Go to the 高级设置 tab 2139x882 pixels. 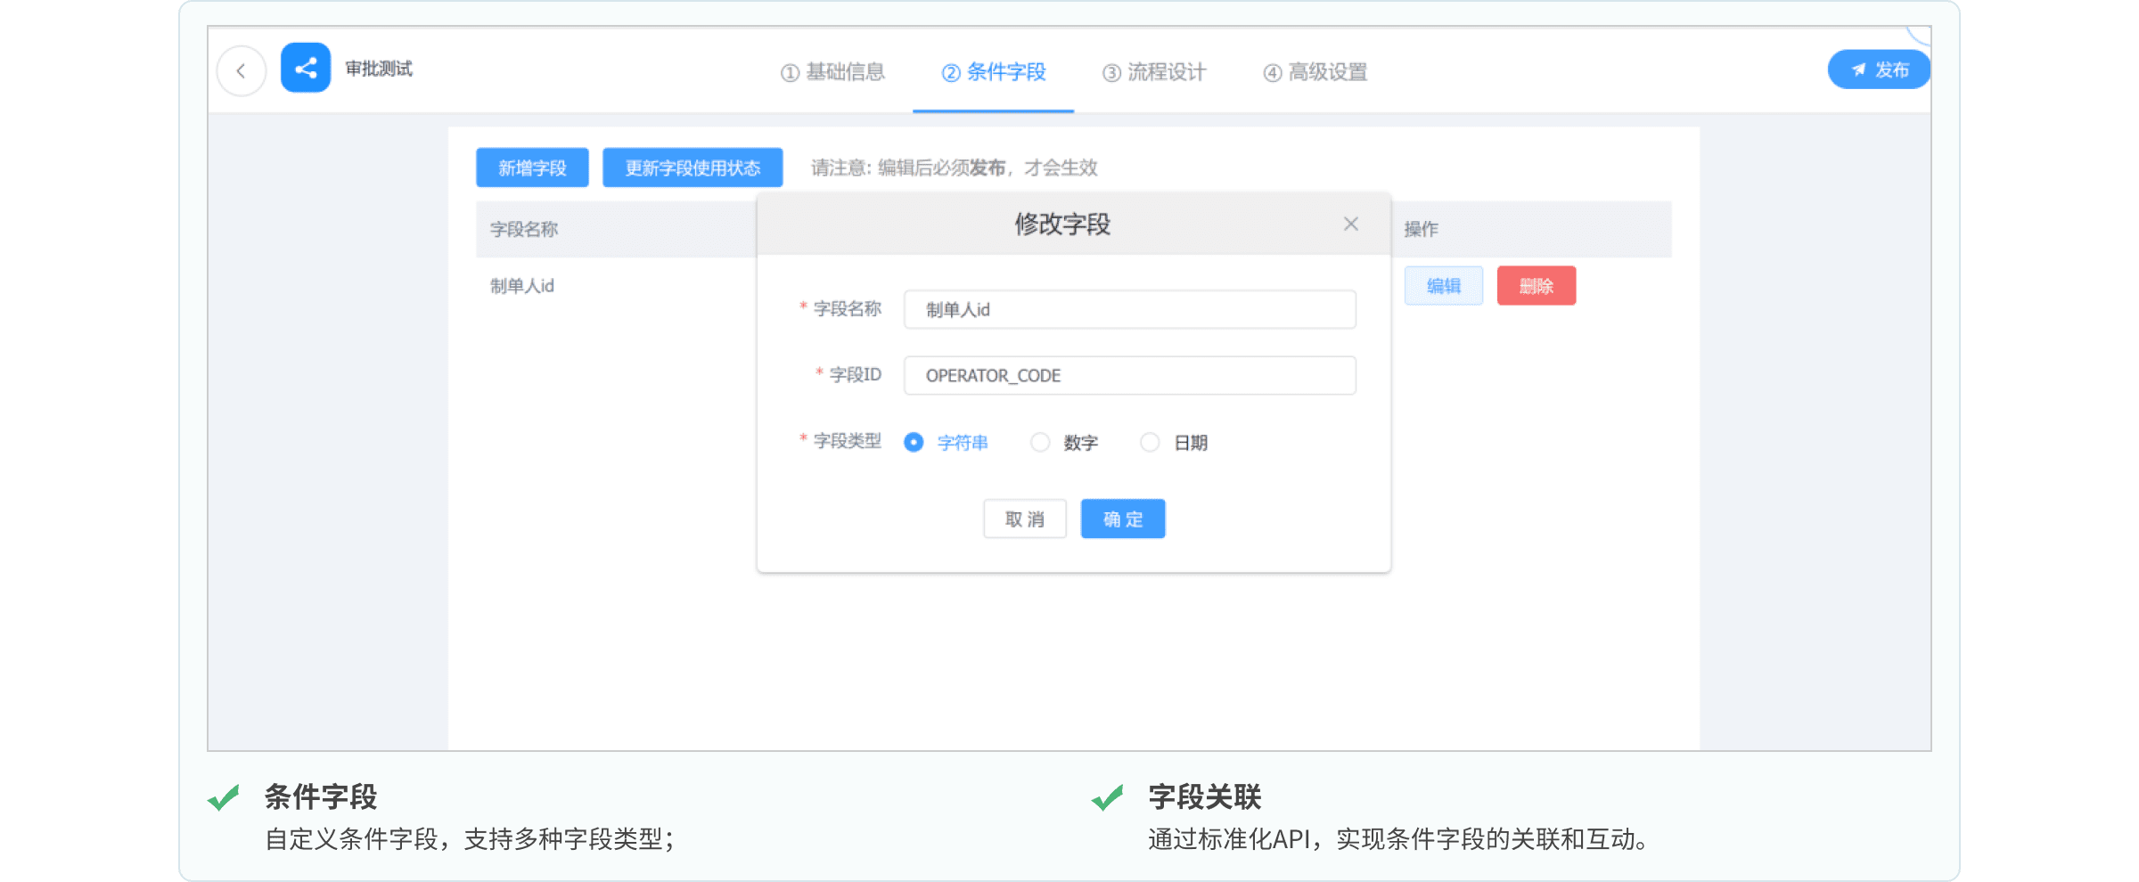tap(1315, 72)
